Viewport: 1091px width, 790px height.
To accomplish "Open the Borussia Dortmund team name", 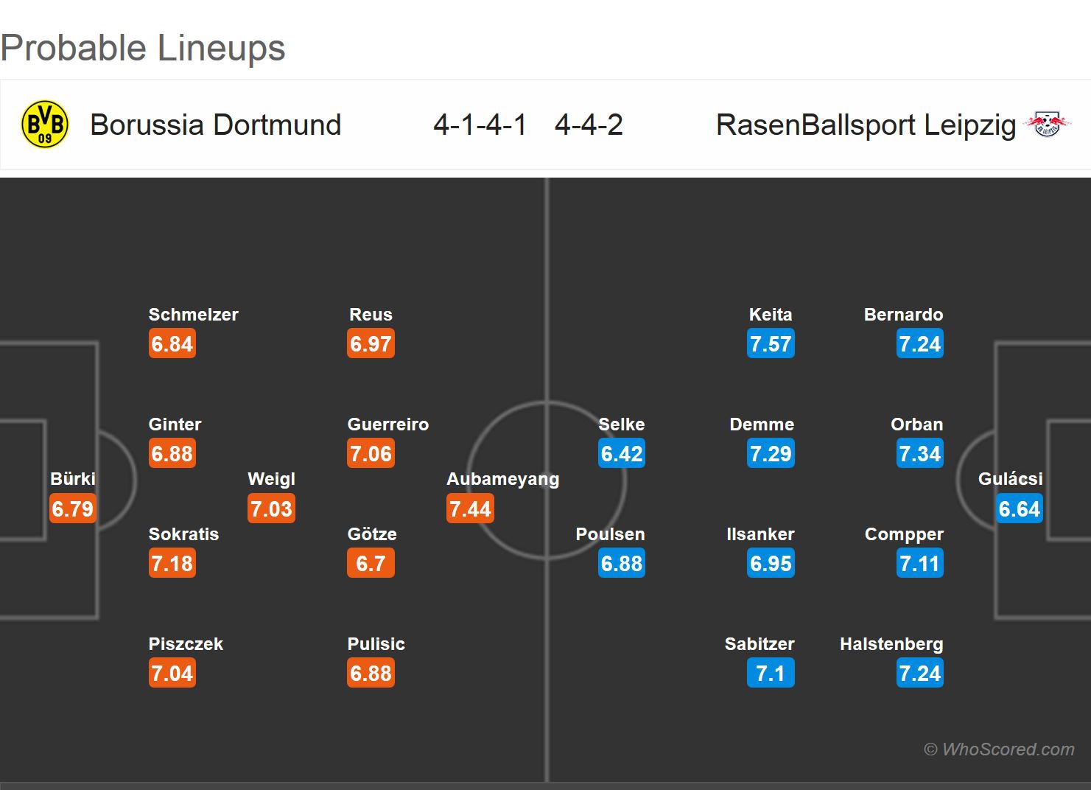I will [x=215, y=125].
